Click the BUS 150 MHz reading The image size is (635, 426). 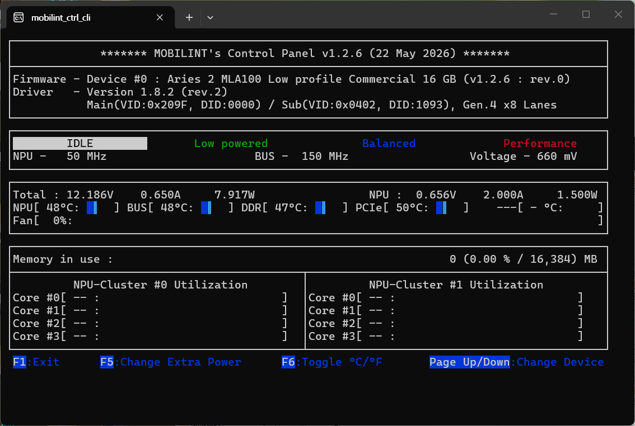tap(301, 157)
